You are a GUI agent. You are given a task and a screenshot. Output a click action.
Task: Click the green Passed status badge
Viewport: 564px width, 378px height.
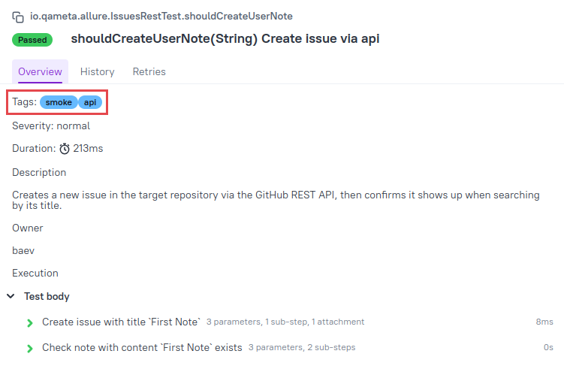point(32,40)
